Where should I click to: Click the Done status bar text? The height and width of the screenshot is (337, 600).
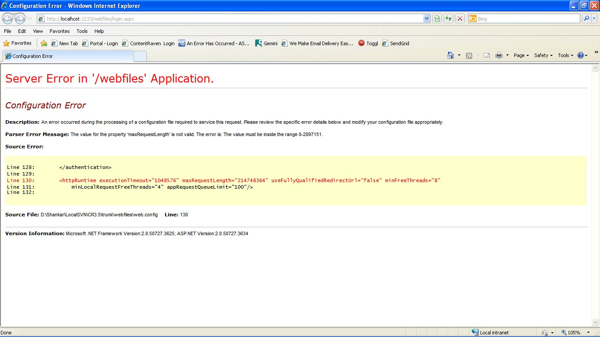click(x=6, y=333)
